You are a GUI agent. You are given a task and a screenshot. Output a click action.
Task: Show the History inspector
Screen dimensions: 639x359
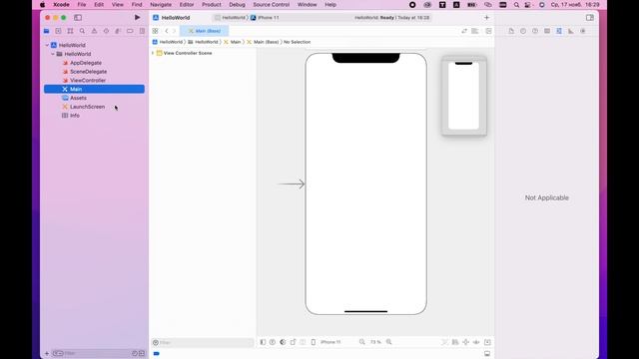(x=523, y=31)
